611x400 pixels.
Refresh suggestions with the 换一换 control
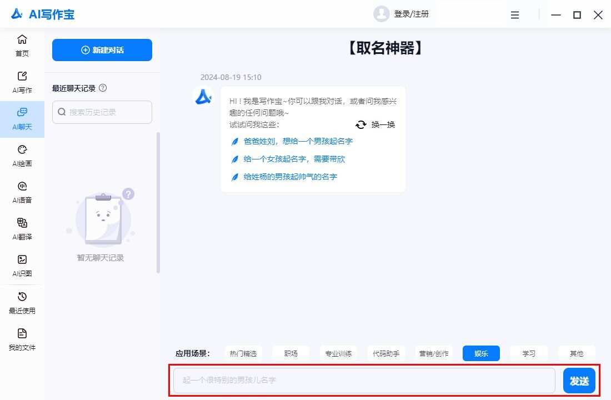click(x=375, y=125)
